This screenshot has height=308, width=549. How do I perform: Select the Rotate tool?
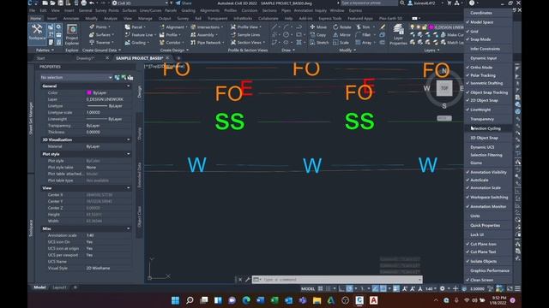click(x=342, y=27)
